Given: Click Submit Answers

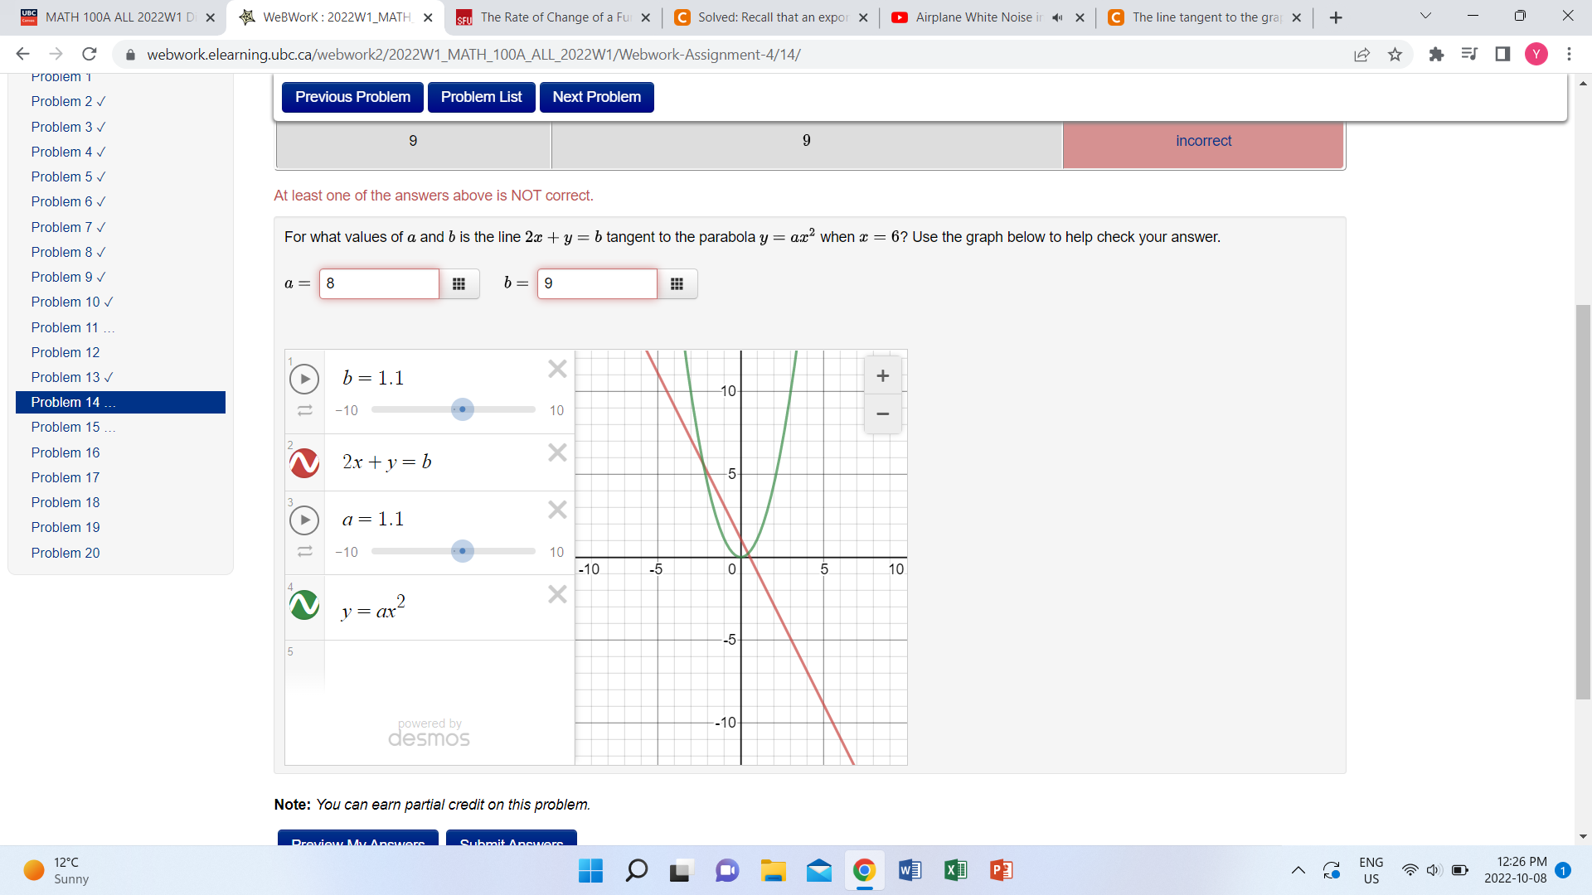Looking at the screenshot, I should [511, 840].
